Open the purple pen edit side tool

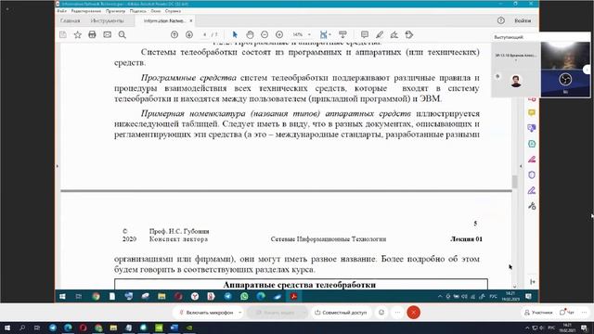click(x=532, y=190)
